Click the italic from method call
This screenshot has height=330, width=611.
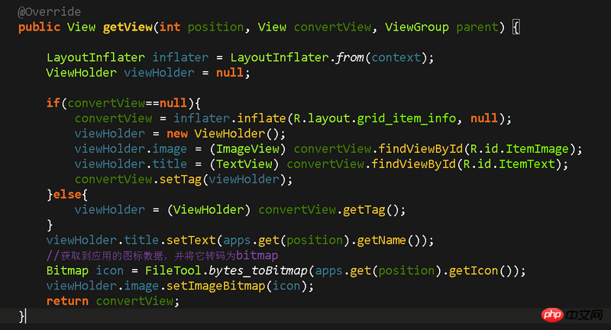(350, 57)
